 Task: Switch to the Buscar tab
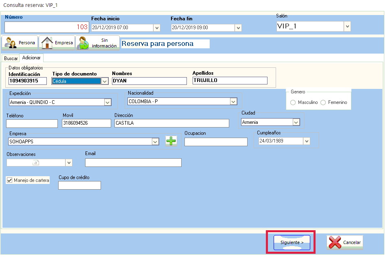coord(11,58)
